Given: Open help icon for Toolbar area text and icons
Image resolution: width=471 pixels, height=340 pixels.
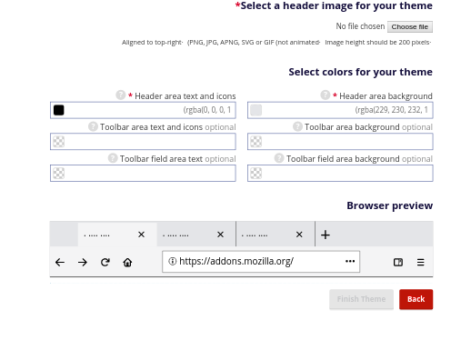Looking at the screenshot, I should point(93,126).
